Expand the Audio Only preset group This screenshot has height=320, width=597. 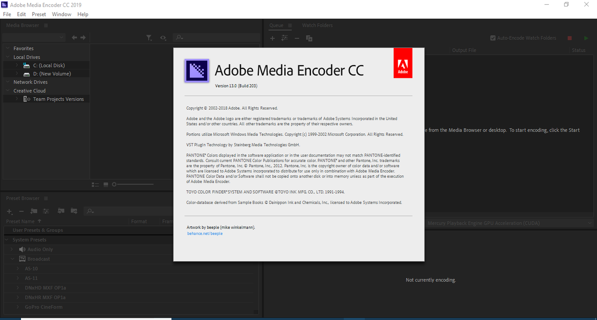click(13, 249)
